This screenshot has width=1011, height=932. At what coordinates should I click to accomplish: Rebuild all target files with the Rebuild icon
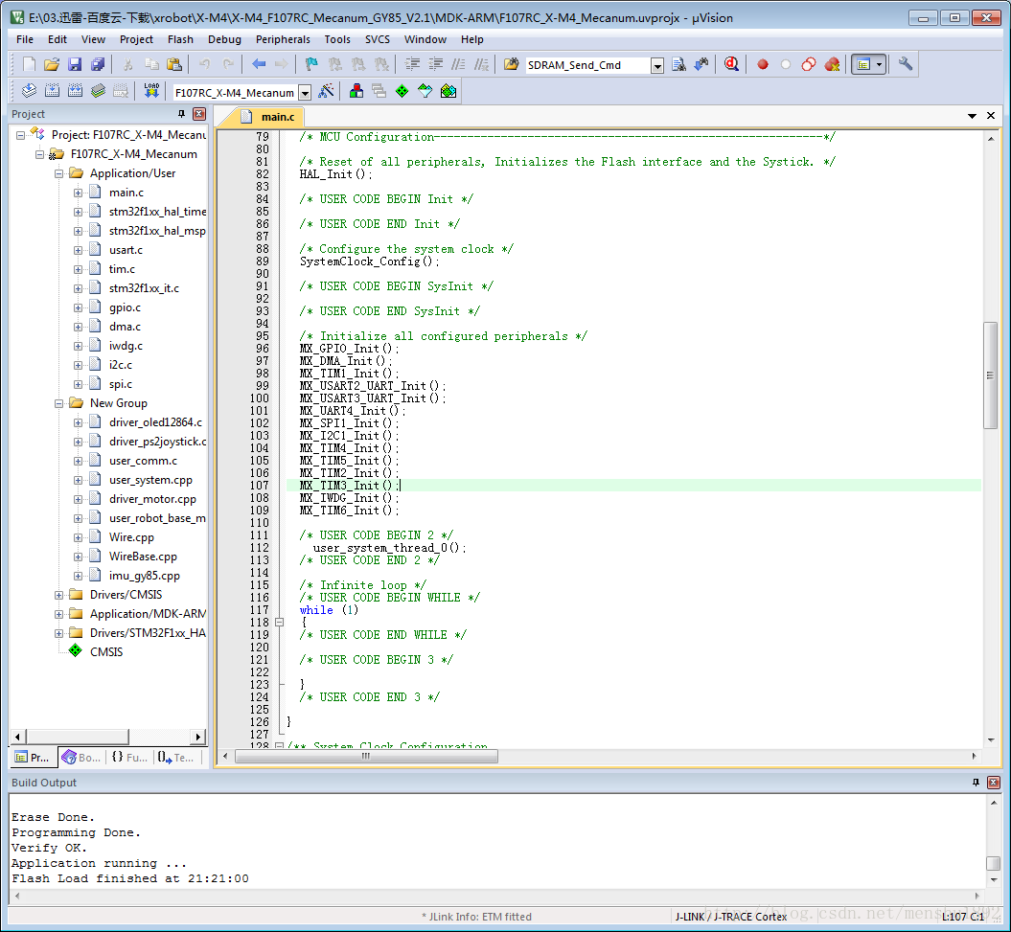(75, 92)
